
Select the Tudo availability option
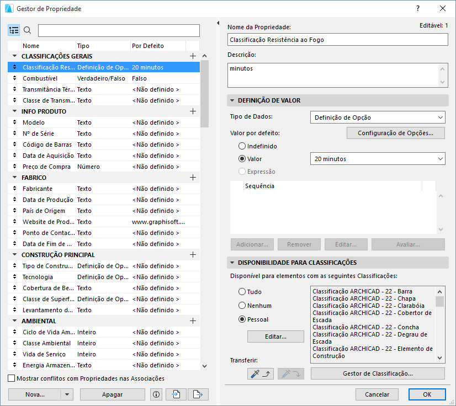[x=242, y=291]
